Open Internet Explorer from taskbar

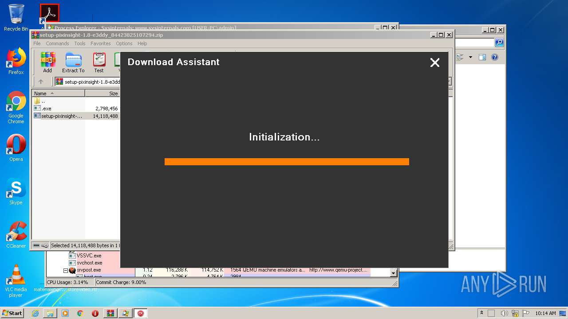35,313
